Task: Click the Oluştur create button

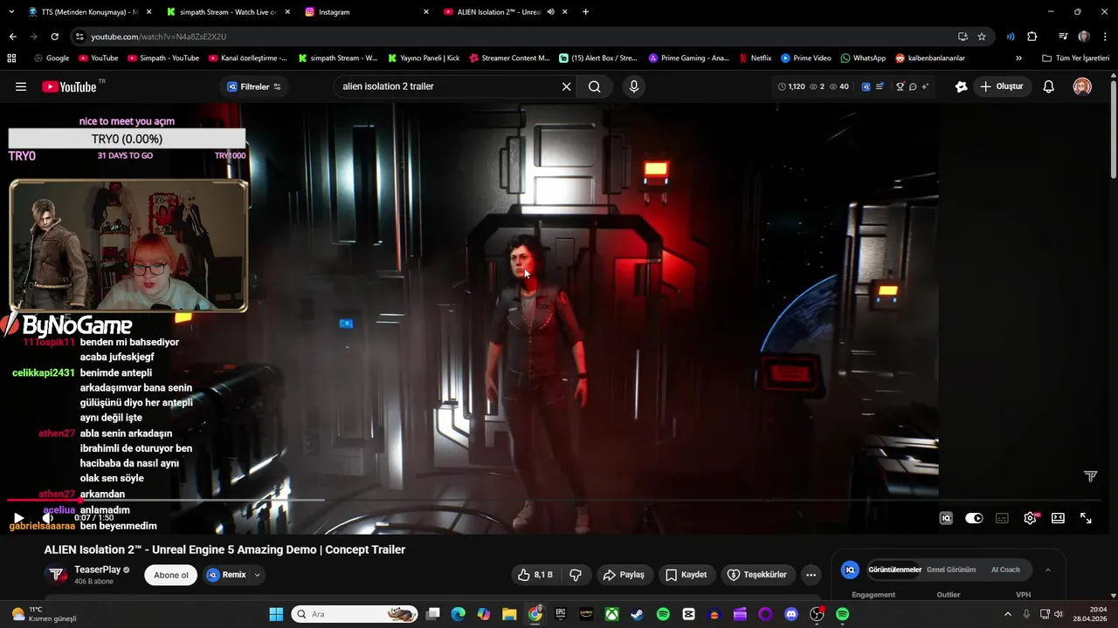Action: pos(1002,86)
